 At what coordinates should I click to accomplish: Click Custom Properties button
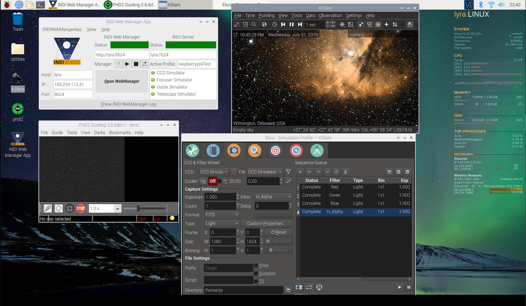click(266, 223)
